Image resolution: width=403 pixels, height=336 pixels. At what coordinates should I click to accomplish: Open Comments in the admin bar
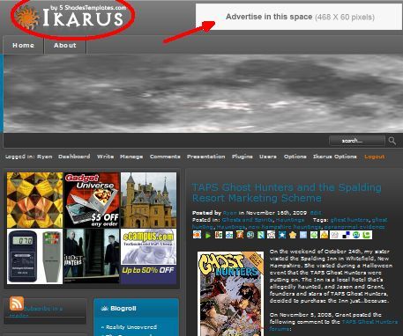tap(165, 157)
